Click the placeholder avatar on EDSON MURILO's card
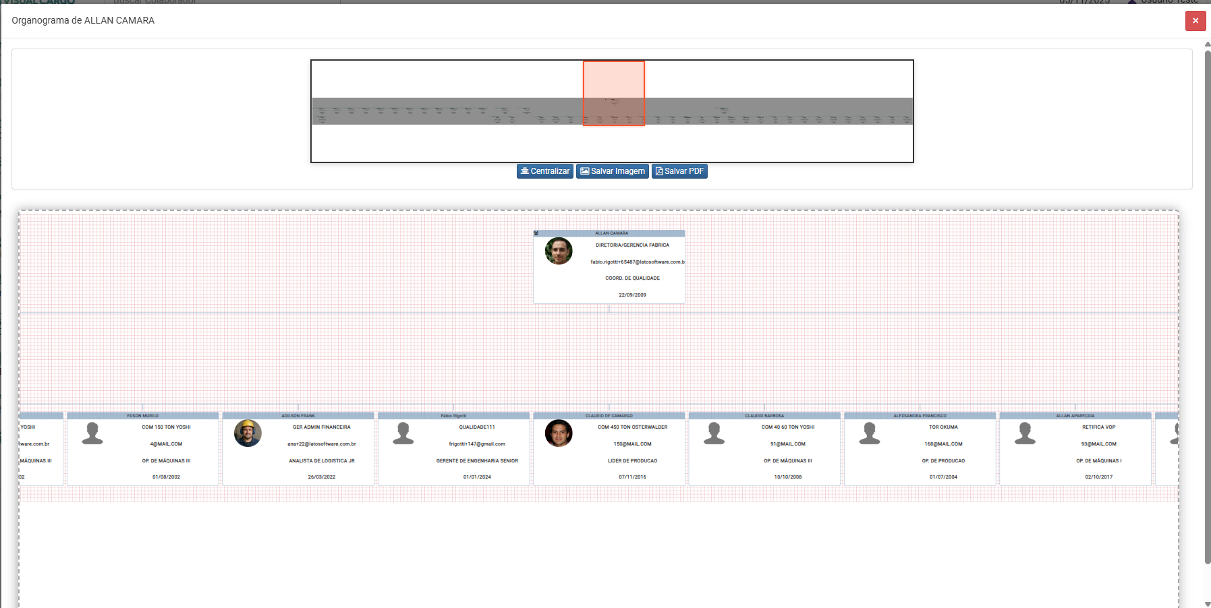The width and height of the screenshot is (1211, 608). (93, 434)
